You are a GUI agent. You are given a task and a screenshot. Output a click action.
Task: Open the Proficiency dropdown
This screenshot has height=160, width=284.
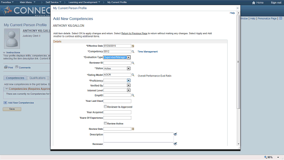pyautogui.click(x=128, y=80)
